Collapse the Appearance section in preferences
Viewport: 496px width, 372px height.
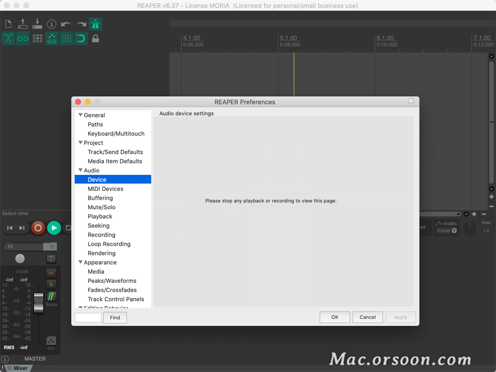[81, 262]
